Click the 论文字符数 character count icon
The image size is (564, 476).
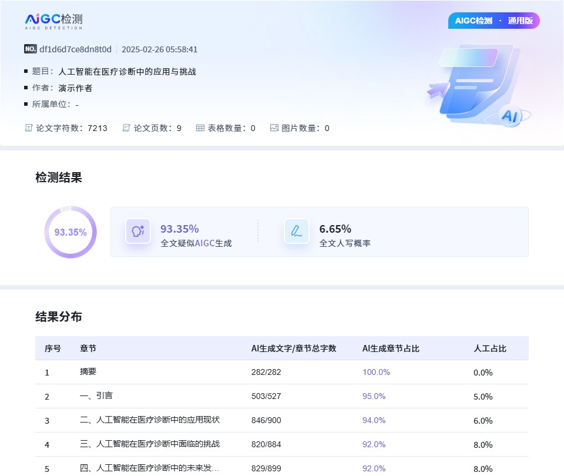pyautogui.click(x=28, y=128)
